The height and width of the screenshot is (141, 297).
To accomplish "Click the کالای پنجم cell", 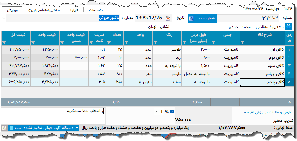I will [263, 82].
